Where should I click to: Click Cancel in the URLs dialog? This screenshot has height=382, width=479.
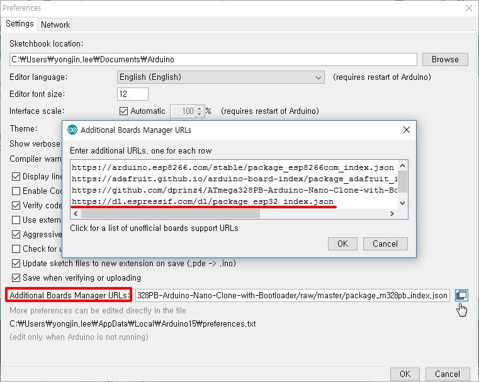click(385, 244)
